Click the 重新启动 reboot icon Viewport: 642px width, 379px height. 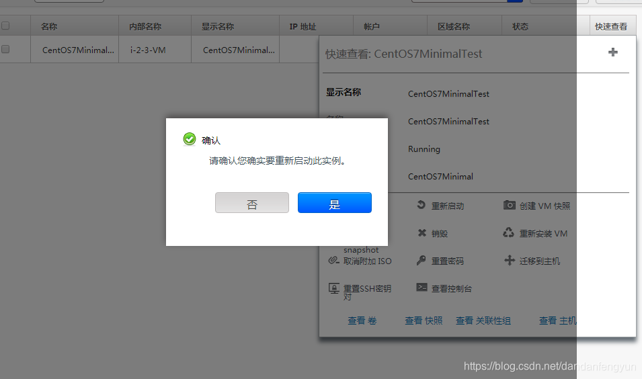point(421,205)
